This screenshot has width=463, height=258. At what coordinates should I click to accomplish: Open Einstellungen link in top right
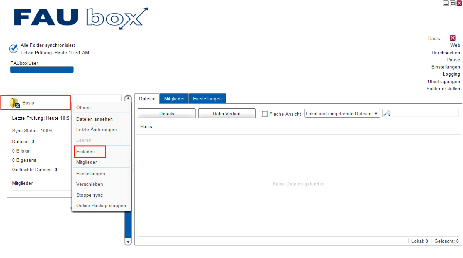(446, 67)
